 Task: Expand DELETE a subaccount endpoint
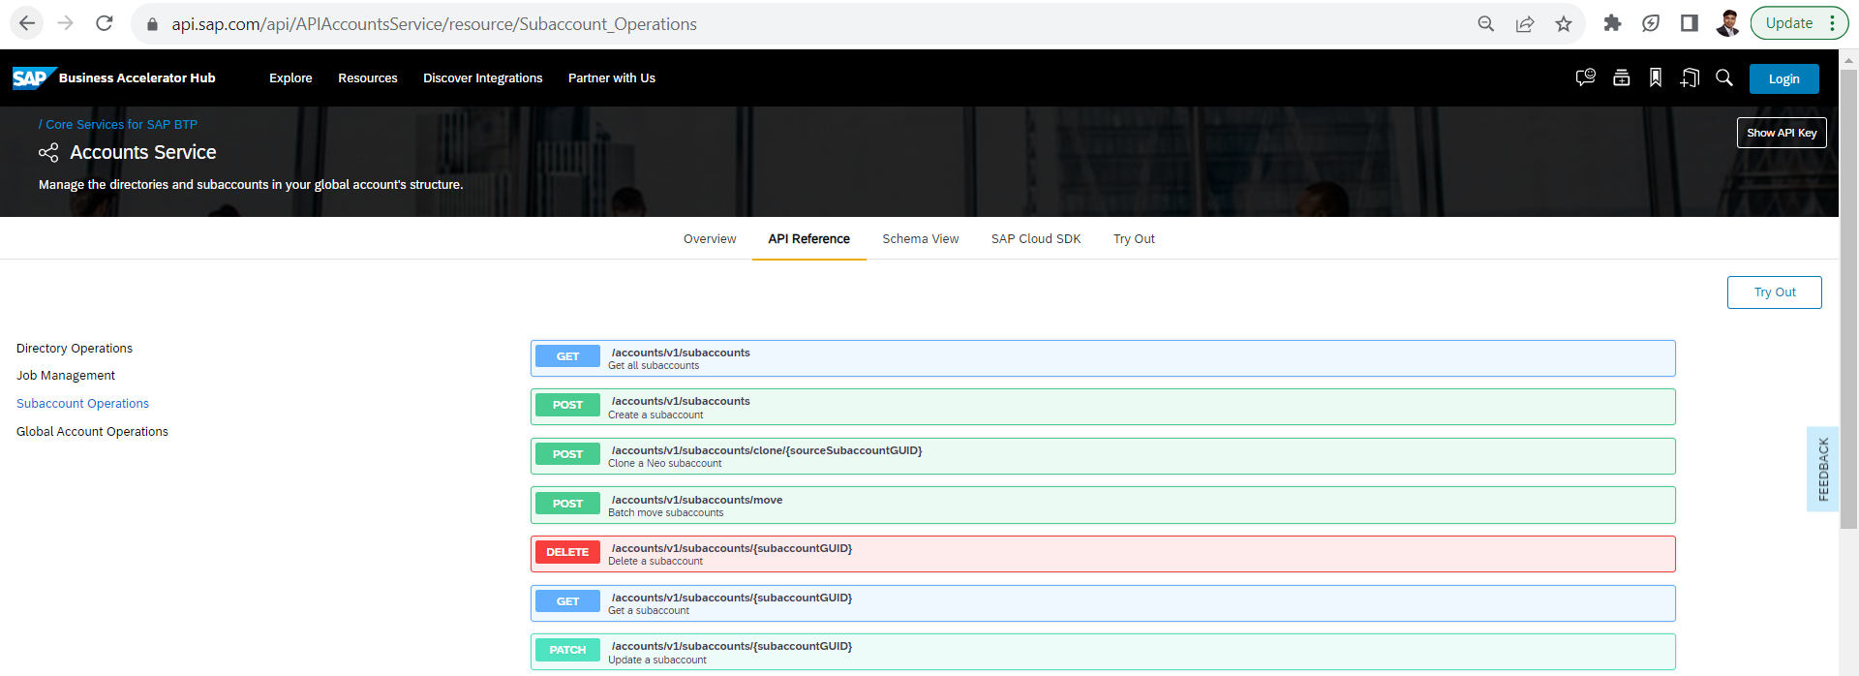[1102, 554]
